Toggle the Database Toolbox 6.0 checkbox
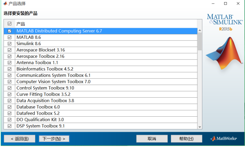245x147 pixels. pos(10,107)
